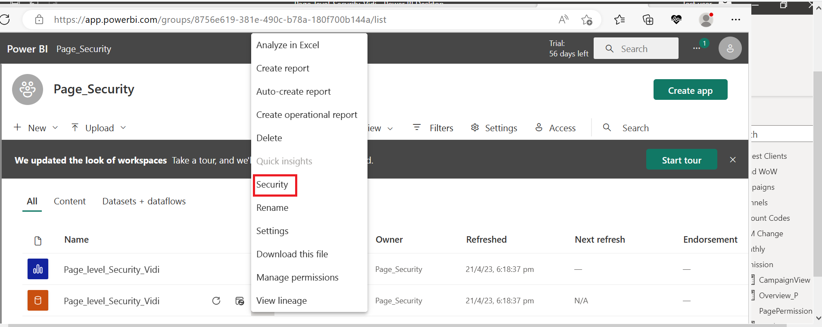Open browser Collections icon
The image size is (822, 327).
tap(648, 19)
